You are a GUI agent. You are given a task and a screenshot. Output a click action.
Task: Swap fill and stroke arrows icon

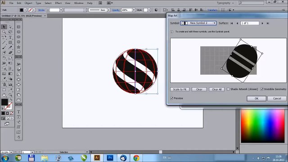(11, 100)
